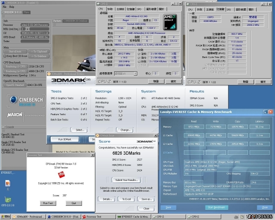The height and width of the screenshot is (220, 275).
Task: Click the title icon of CPU-Z window showing memory timings
Action: (188, 4)
